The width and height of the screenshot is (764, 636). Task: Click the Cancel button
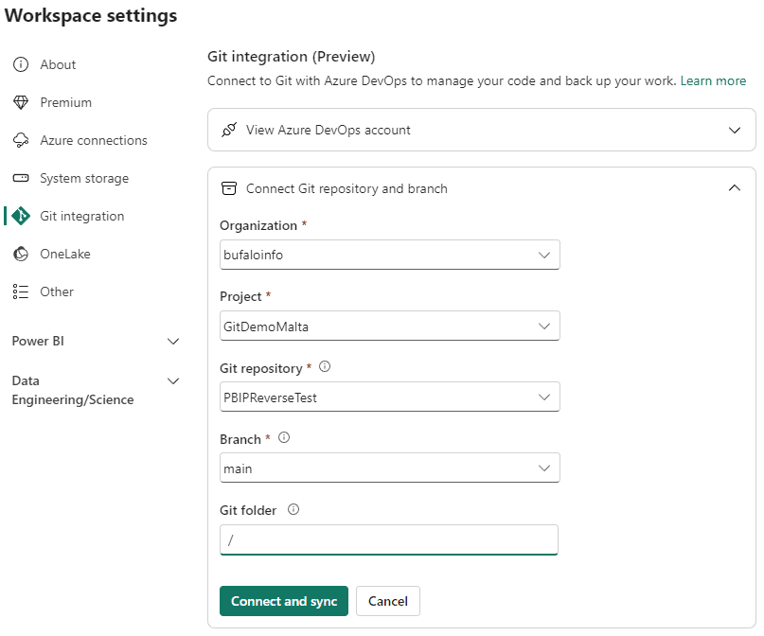388,601
